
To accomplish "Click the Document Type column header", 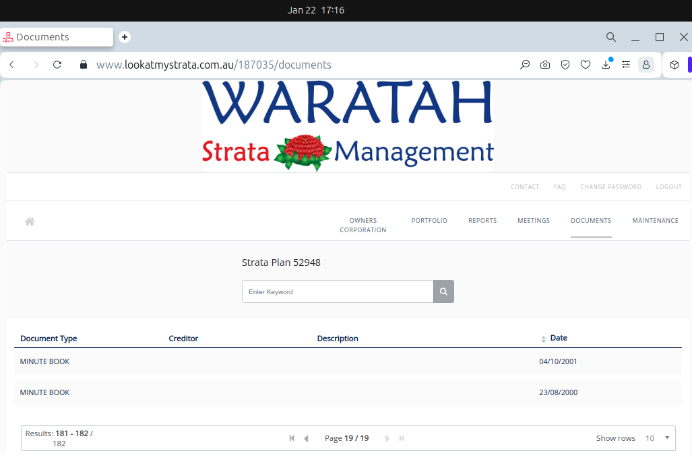I will tap(49, 339).
